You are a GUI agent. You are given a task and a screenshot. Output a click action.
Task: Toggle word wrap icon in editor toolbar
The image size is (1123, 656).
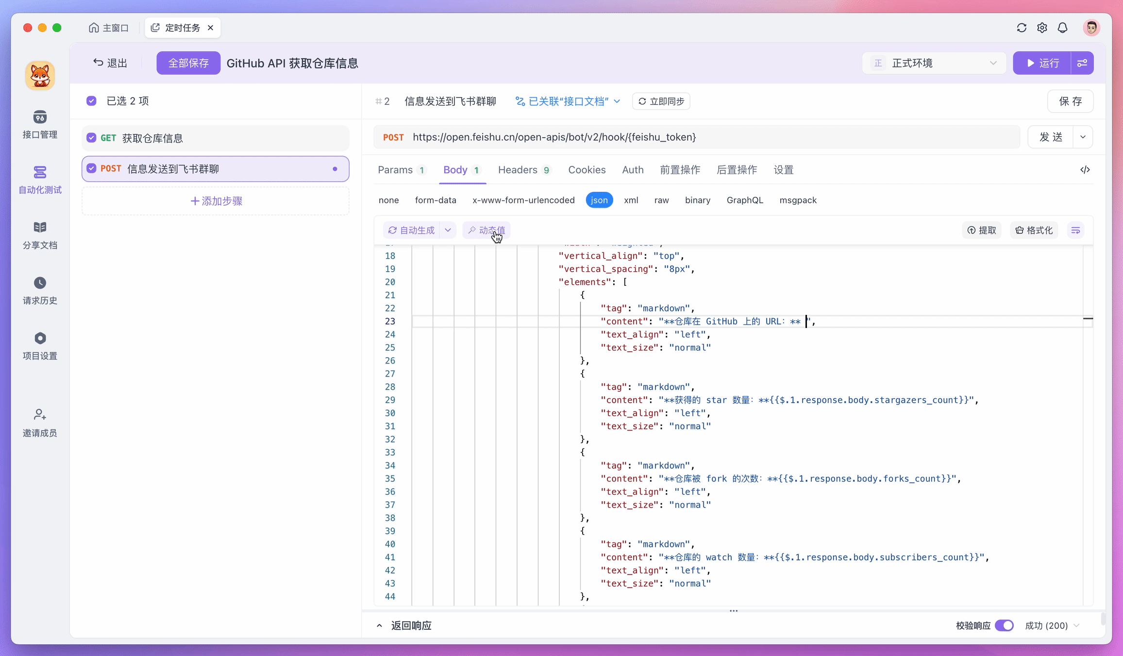pos(1076,230)
